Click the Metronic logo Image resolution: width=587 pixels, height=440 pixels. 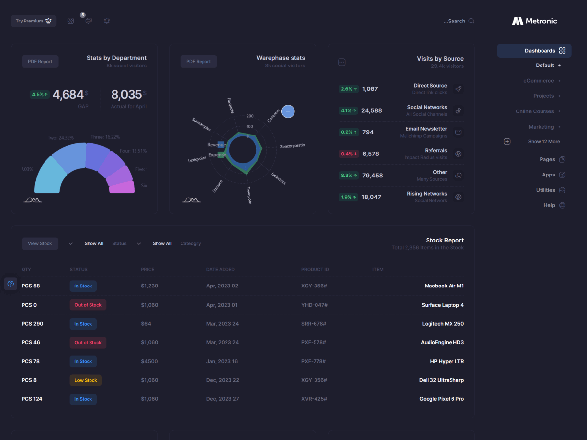pos(534,21)
